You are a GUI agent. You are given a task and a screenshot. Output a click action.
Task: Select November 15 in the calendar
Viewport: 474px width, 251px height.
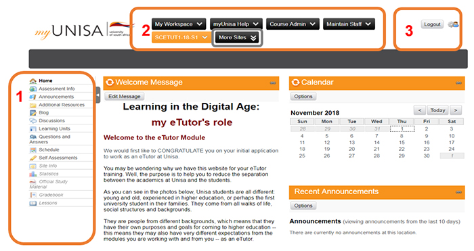click(402, 143)
